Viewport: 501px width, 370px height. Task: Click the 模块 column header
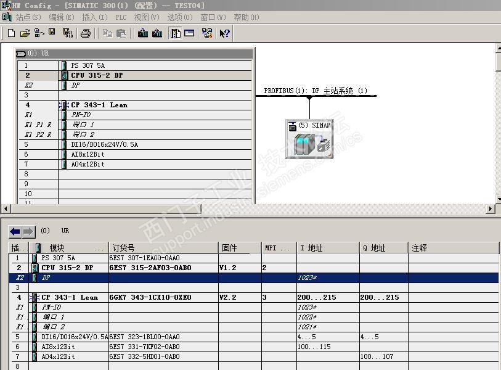pyautogui.click(x=69, y=248)
